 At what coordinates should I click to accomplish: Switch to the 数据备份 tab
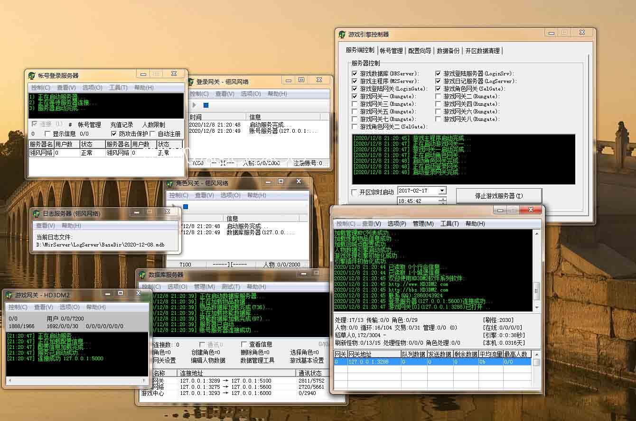click(448, 51)
